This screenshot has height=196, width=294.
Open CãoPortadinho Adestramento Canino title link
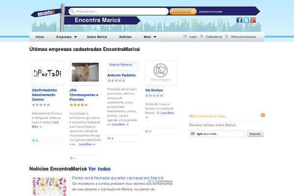pos(45,95)
